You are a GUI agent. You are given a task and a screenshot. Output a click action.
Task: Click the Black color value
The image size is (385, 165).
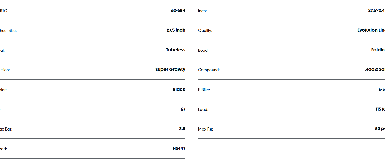(x=179, y=90)
